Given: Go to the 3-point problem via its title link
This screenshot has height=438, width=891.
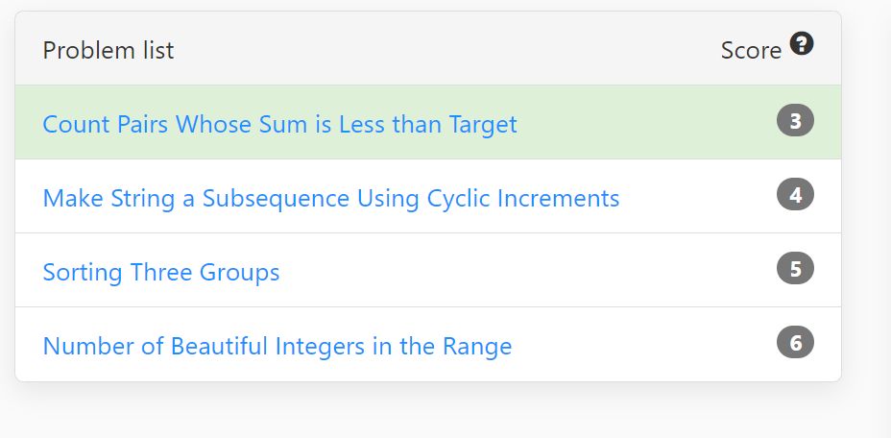Looking at the screenshot, I should 279,124.
